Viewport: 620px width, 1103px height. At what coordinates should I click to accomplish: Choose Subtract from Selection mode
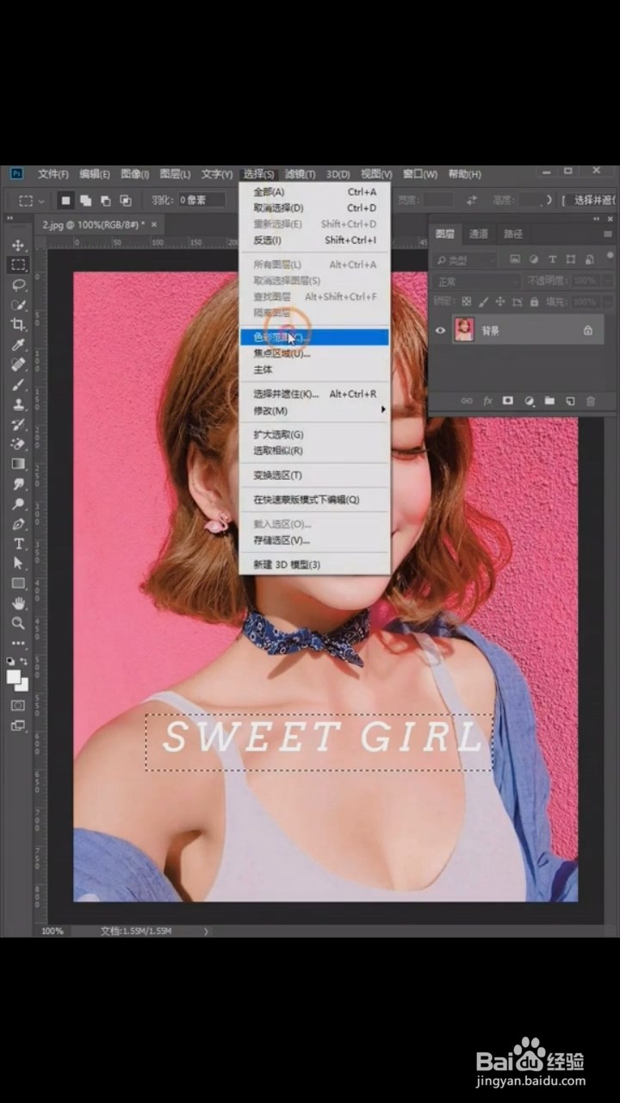click(x=106, y=200)
